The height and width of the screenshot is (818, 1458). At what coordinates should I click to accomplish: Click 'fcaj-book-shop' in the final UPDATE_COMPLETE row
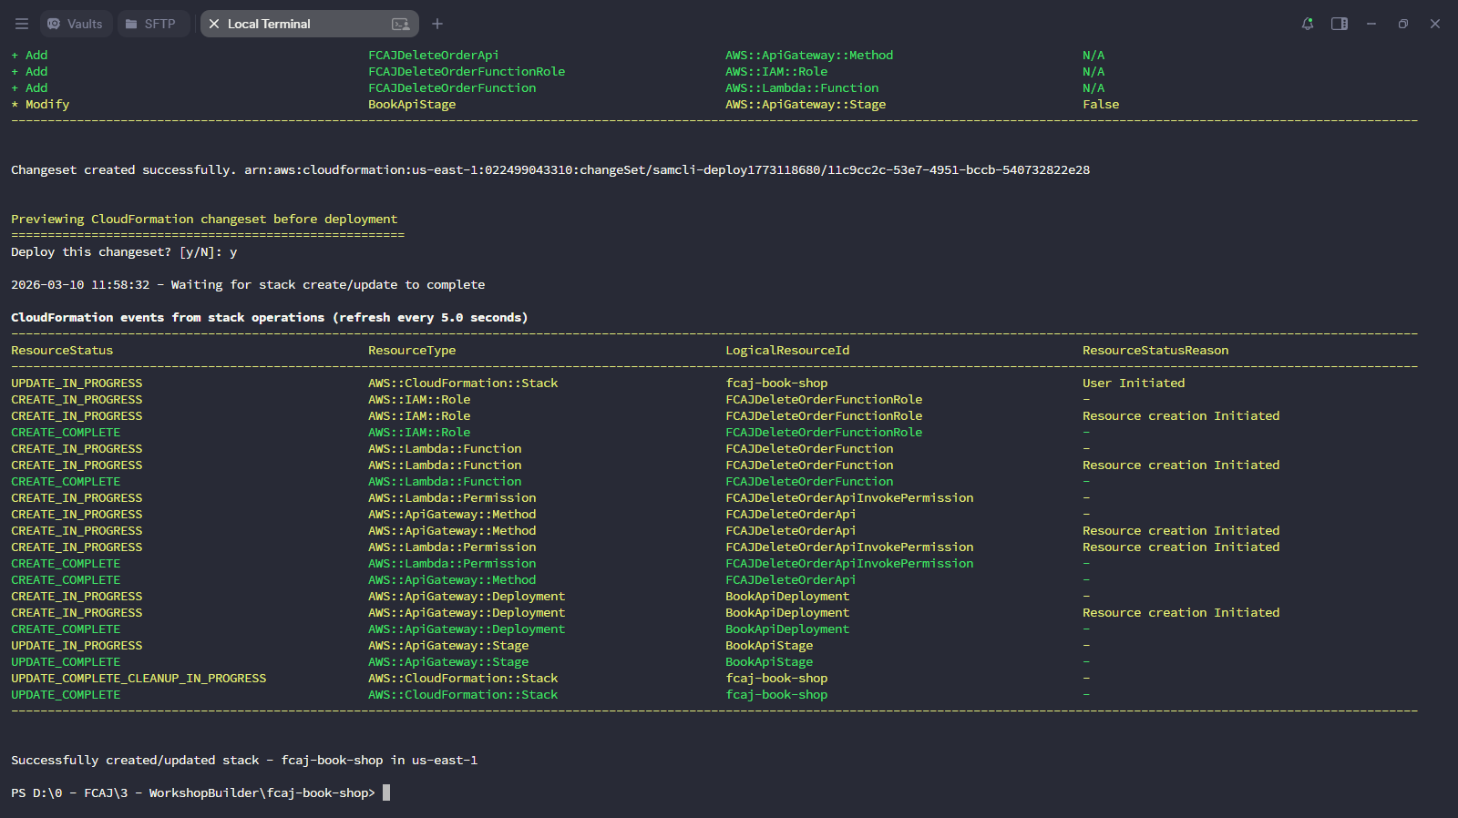point(776,694)
